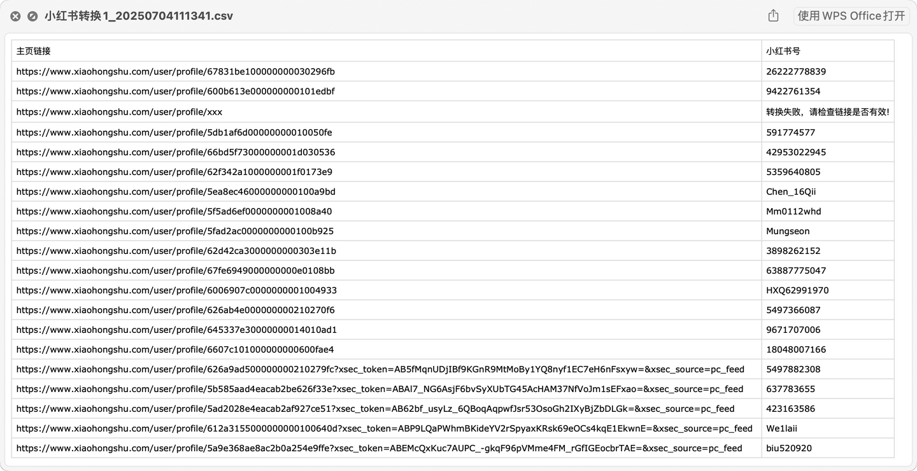Select the profile link containing xsec_source=pc_feed for We1laii

[383, 428]
